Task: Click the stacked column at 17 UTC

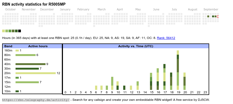Action: coord(164,77)
